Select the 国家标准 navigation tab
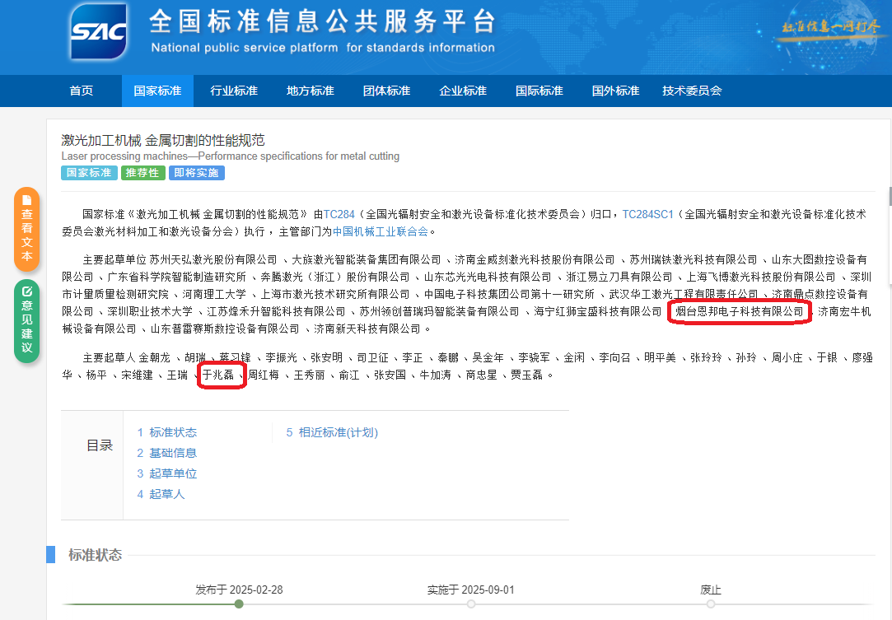The height and width of the screenshot is (620, 892). point(157,91)
